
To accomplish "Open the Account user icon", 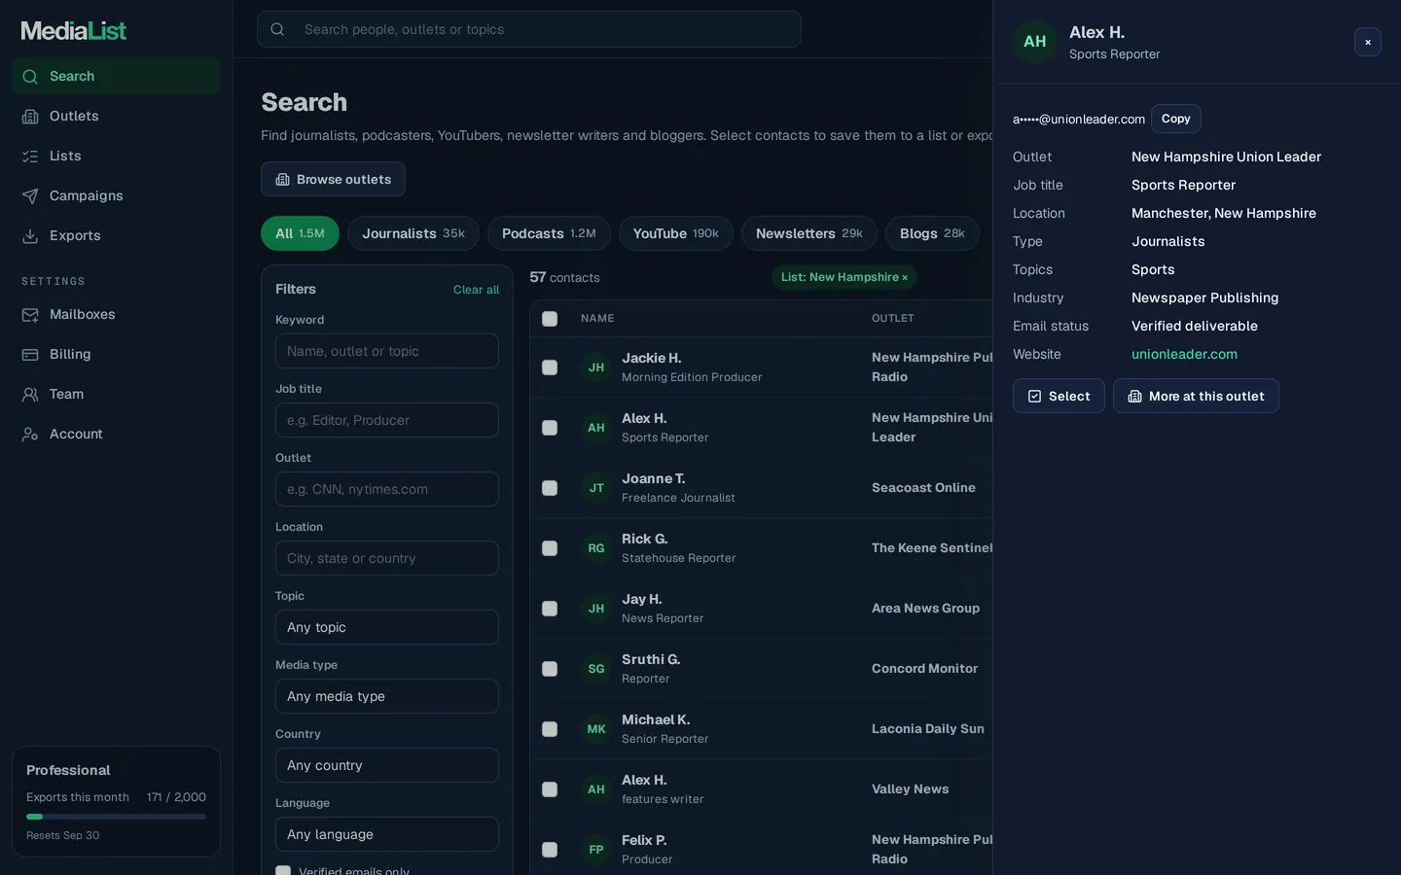I will click(30, 435).
